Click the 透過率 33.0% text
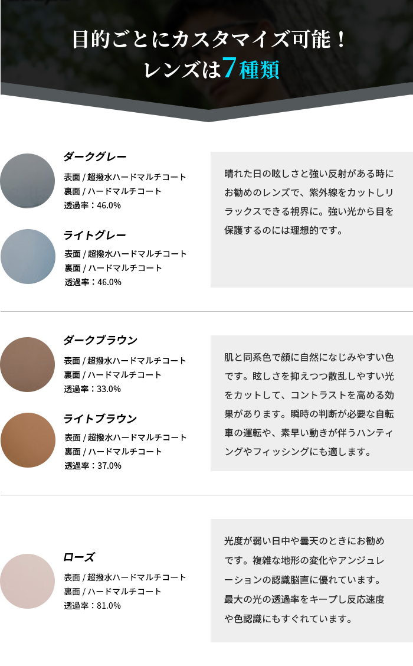 coord(93,389)
